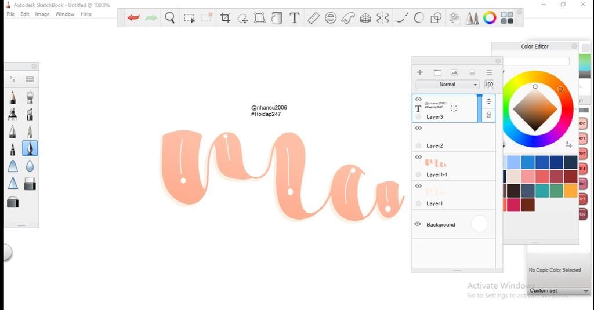Open the Brush Palette toolbar icon

point(472,18)
